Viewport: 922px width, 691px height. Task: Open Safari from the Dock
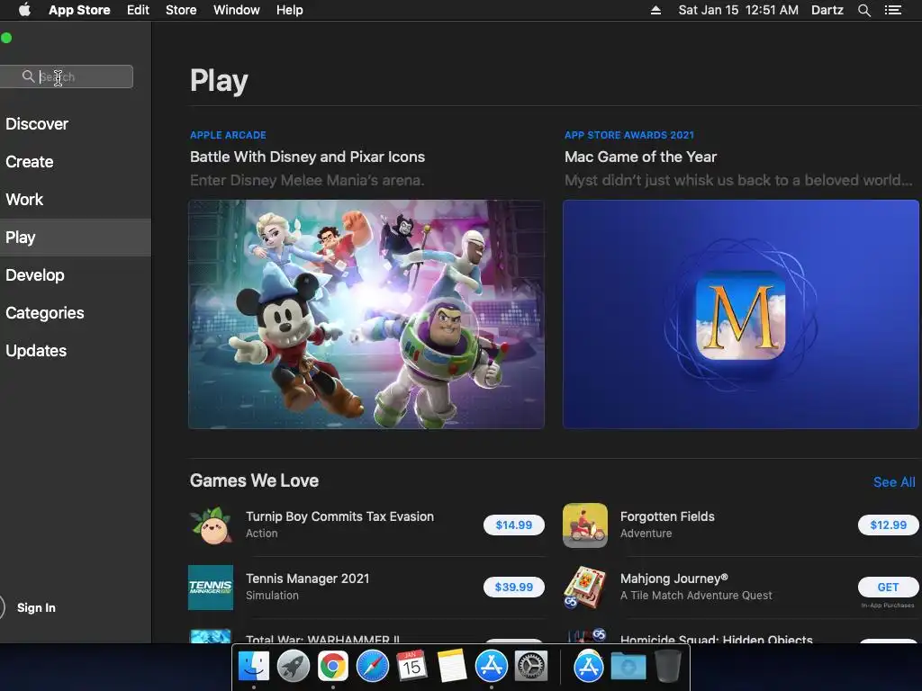(372, 667)
